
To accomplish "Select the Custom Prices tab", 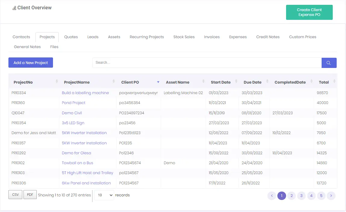I will [x=303, y=37].
